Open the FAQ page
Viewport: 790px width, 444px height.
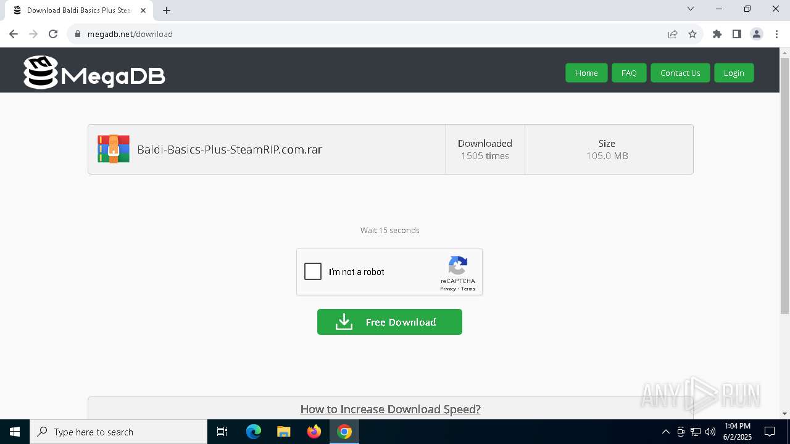click(x=629, y=73)
